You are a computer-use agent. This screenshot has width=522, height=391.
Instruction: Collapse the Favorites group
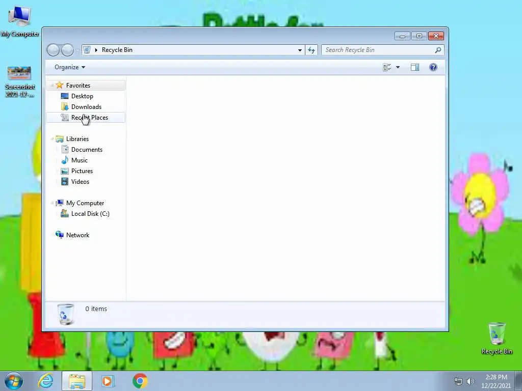click(52, 86)
